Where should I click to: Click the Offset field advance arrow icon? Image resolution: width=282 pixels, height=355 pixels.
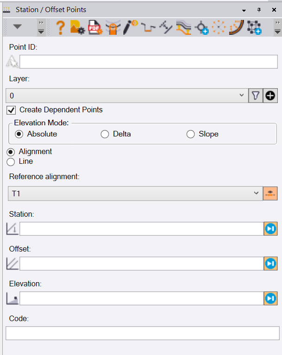click(270, 264)
